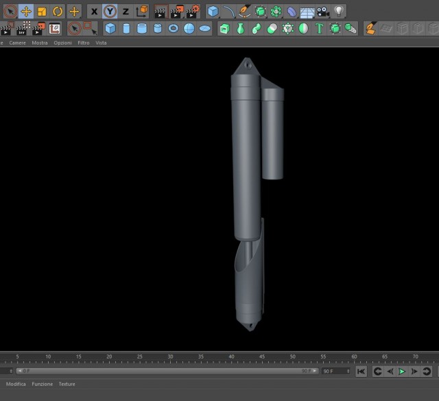
Task: Play the animation forward
Action: 402,372
